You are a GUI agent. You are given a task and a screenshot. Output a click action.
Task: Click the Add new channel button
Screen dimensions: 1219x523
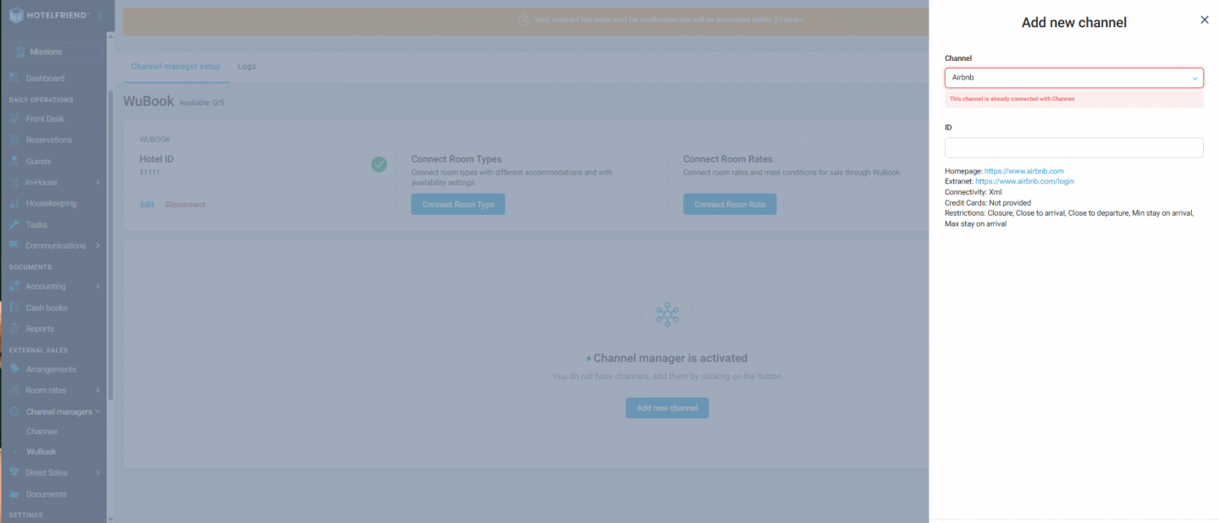tap(667, 408)
